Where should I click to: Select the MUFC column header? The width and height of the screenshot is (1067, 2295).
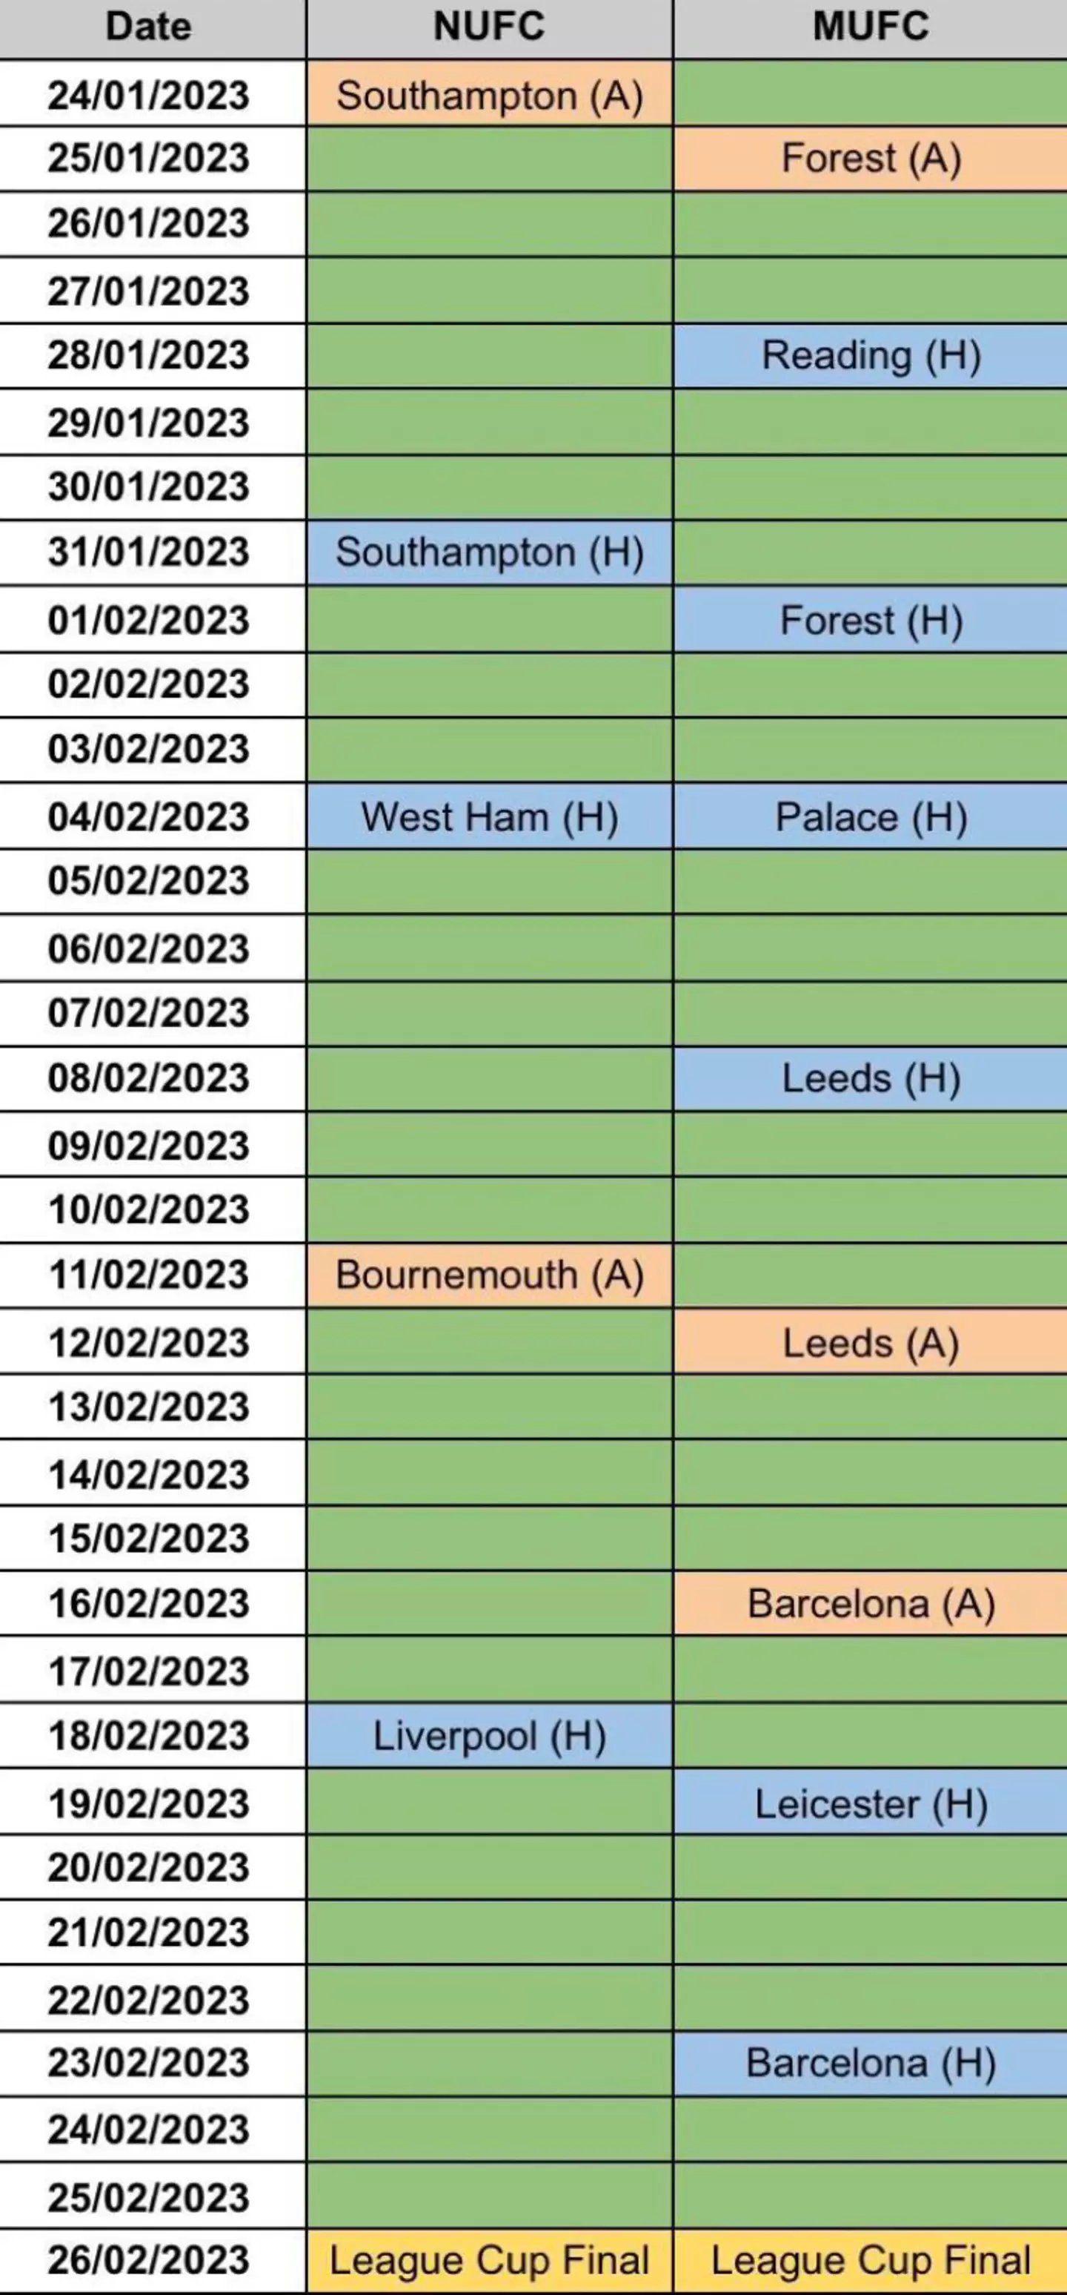tap(871, 27)
